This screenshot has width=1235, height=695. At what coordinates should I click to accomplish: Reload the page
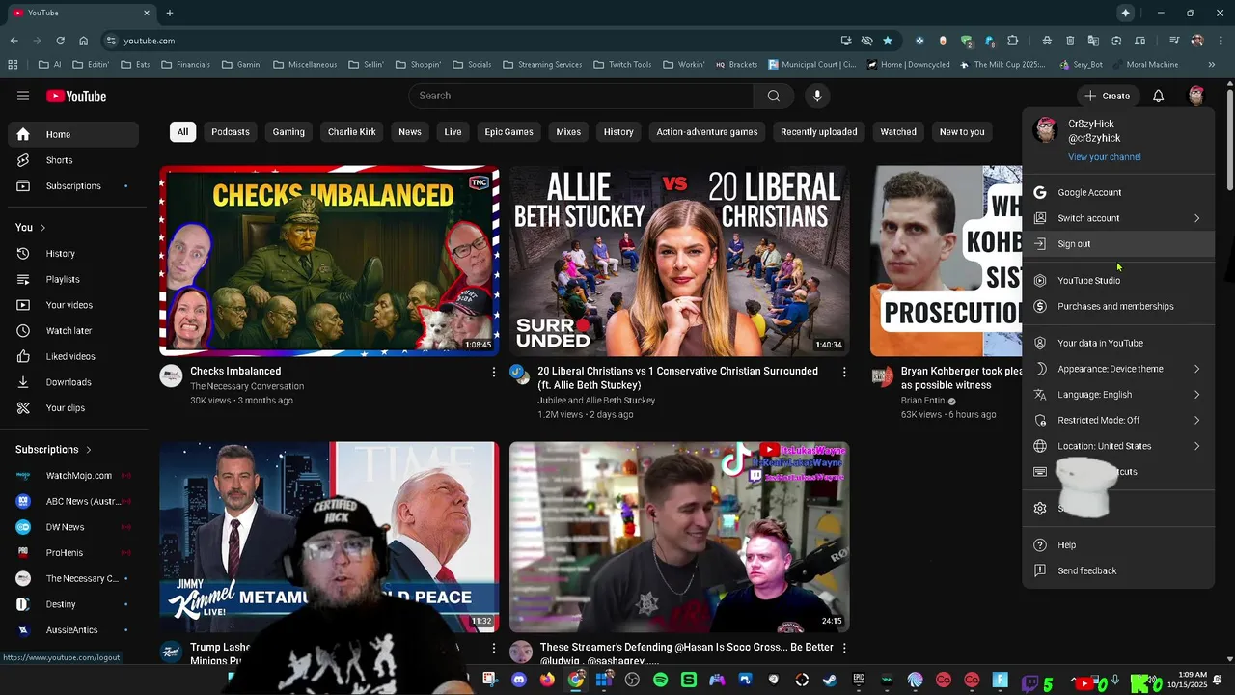(60, 41)
